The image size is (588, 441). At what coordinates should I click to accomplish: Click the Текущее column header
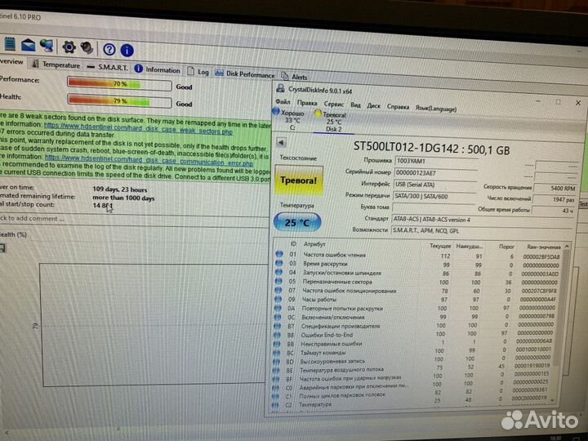pyautogui.click(x=440, y=246)
